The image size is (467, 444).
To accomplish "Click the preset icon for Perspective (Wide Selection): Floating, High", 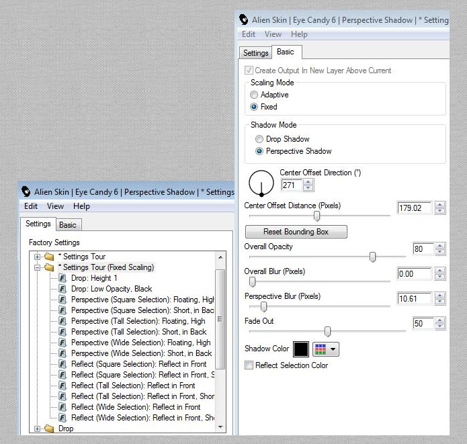I will (x=62, y=343).
